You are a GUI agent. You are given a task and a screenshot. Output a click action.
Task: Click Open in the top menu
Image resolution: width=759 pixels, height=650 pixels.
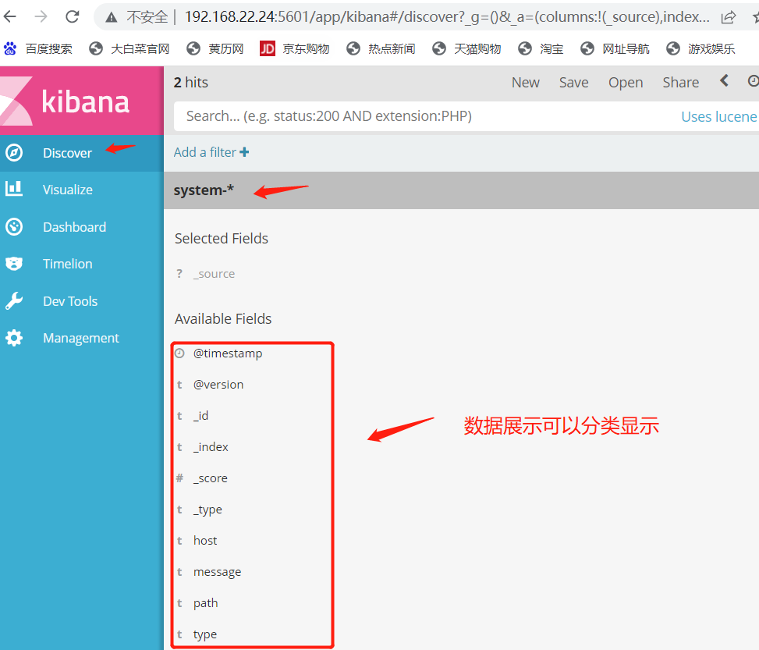click(x=626, y=83)
